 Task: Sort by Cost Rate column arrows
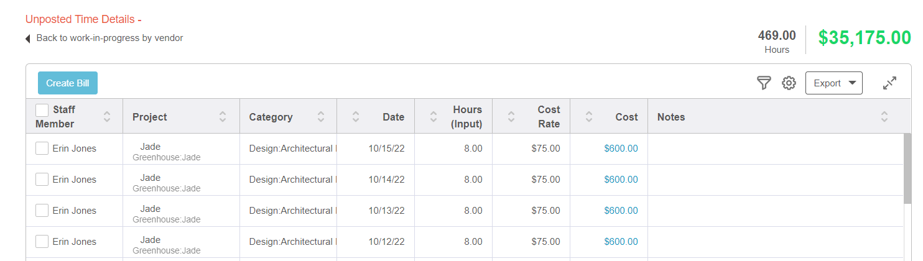coord(511,117)
